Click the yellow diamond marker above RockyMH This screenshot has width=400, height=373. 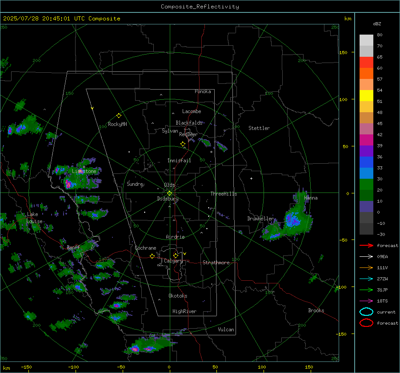pos(119,116)
